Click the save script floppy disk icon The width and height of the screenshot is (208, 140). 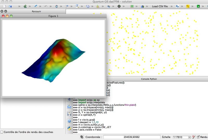(69, 114)
